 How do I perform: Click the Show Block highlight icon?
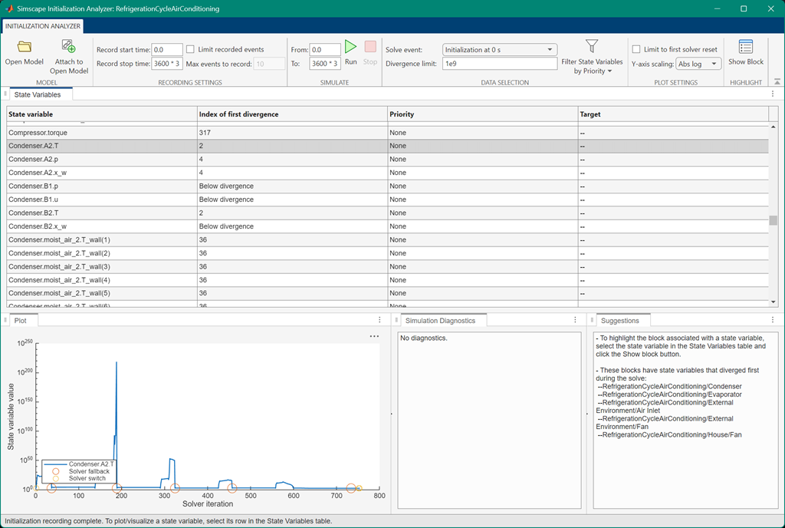pos(744,49)
